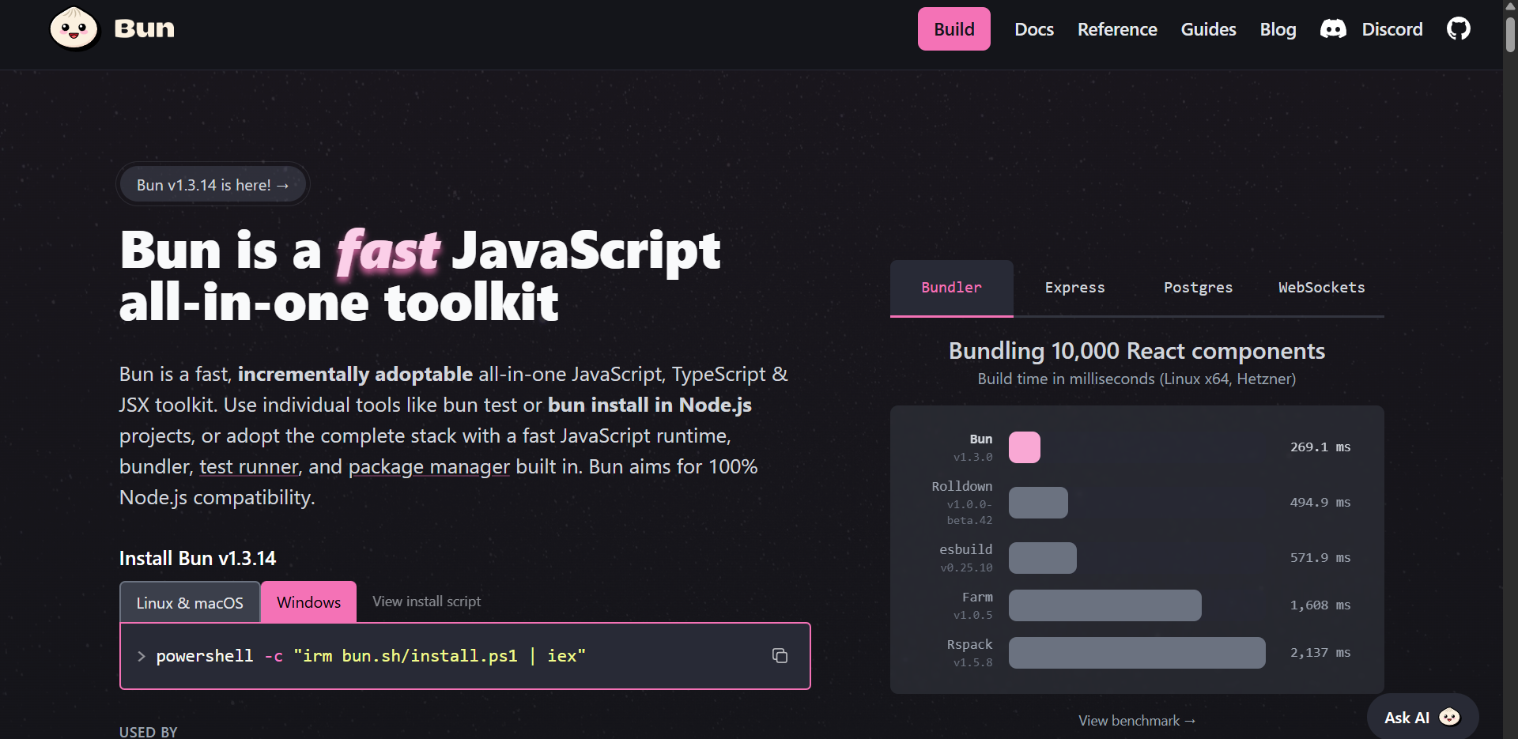This screenshot has height=739, width=1518.
Task: Click the Ask AI bun icon
Action: pyautogui.click(x=1449, y=717)
